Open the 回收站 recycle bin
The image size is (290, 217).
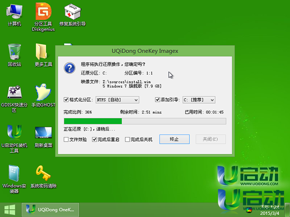tap(14, 55)
